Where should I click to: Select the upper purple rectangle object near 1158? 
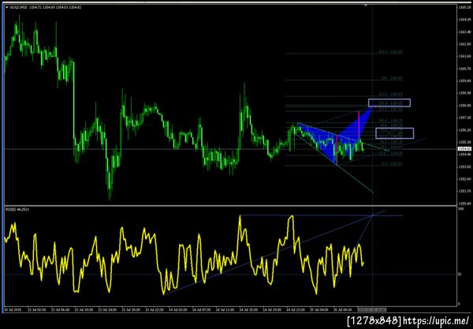point(389,103)
